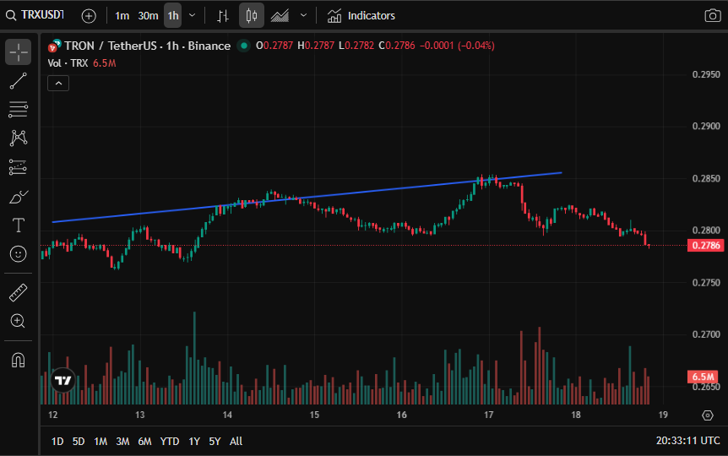This screenshot has width=728, height=456.
Task: Click the TRON / TetherUS symbol title
Action: click(x=147, y=46)
